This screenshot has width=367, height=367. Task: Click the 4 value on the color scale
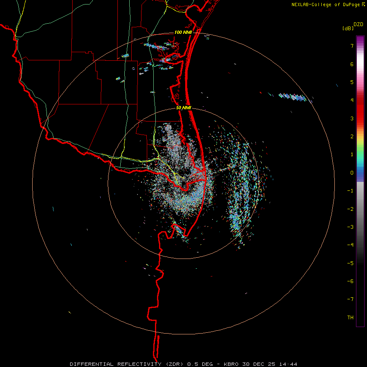coord(352,100)
